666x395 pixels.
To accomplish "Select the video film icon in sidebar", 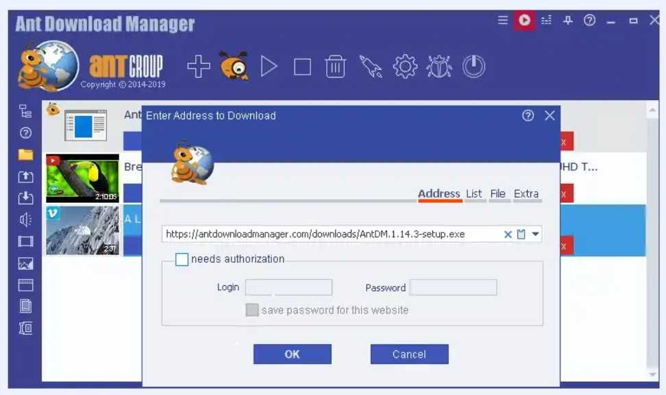I will (25, 241).
